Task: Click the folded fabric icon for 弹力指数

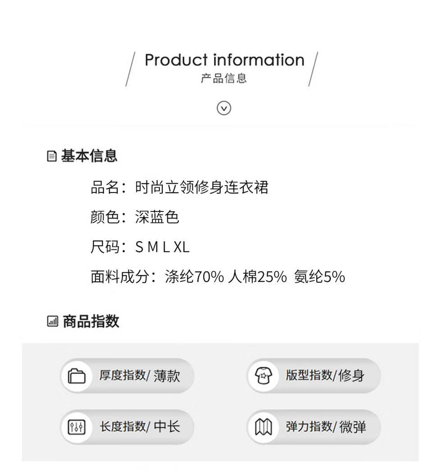Action: pos(264,427)
